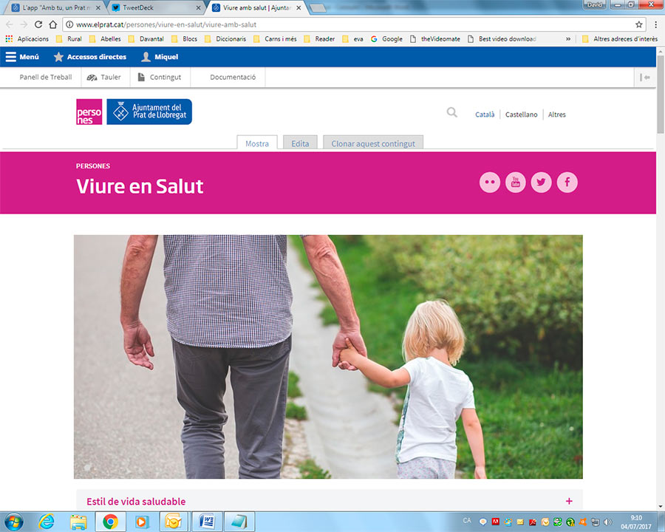
Task: Open the Contingut admin link
Action: (160, 78)
